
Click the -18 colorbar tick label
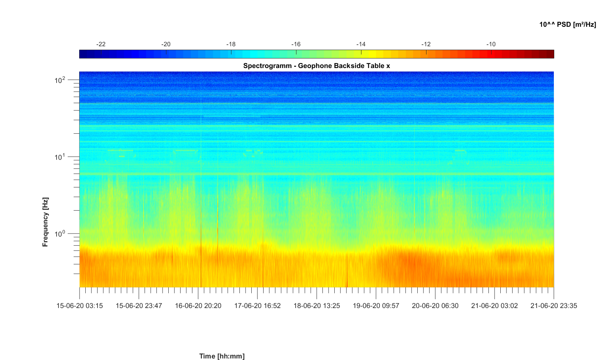231,44
